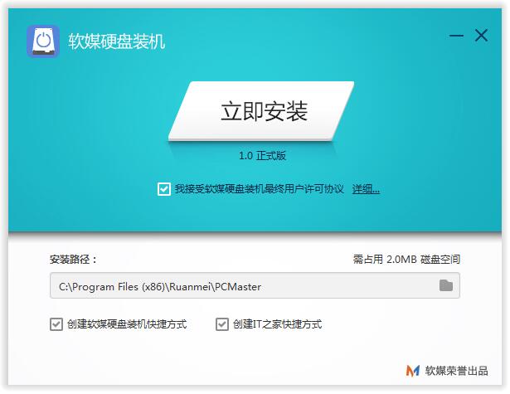Screen dimensions: 510x394
Task: Click the 需占用 2.0MB 磁盘空间 text
Action: point(406,260)
